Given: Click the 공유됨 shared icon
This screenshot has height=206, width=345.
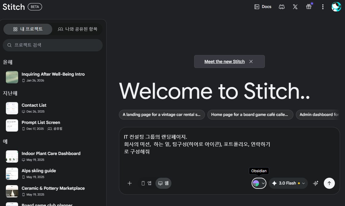Looking at the screenshot, I should click(50, 129).
